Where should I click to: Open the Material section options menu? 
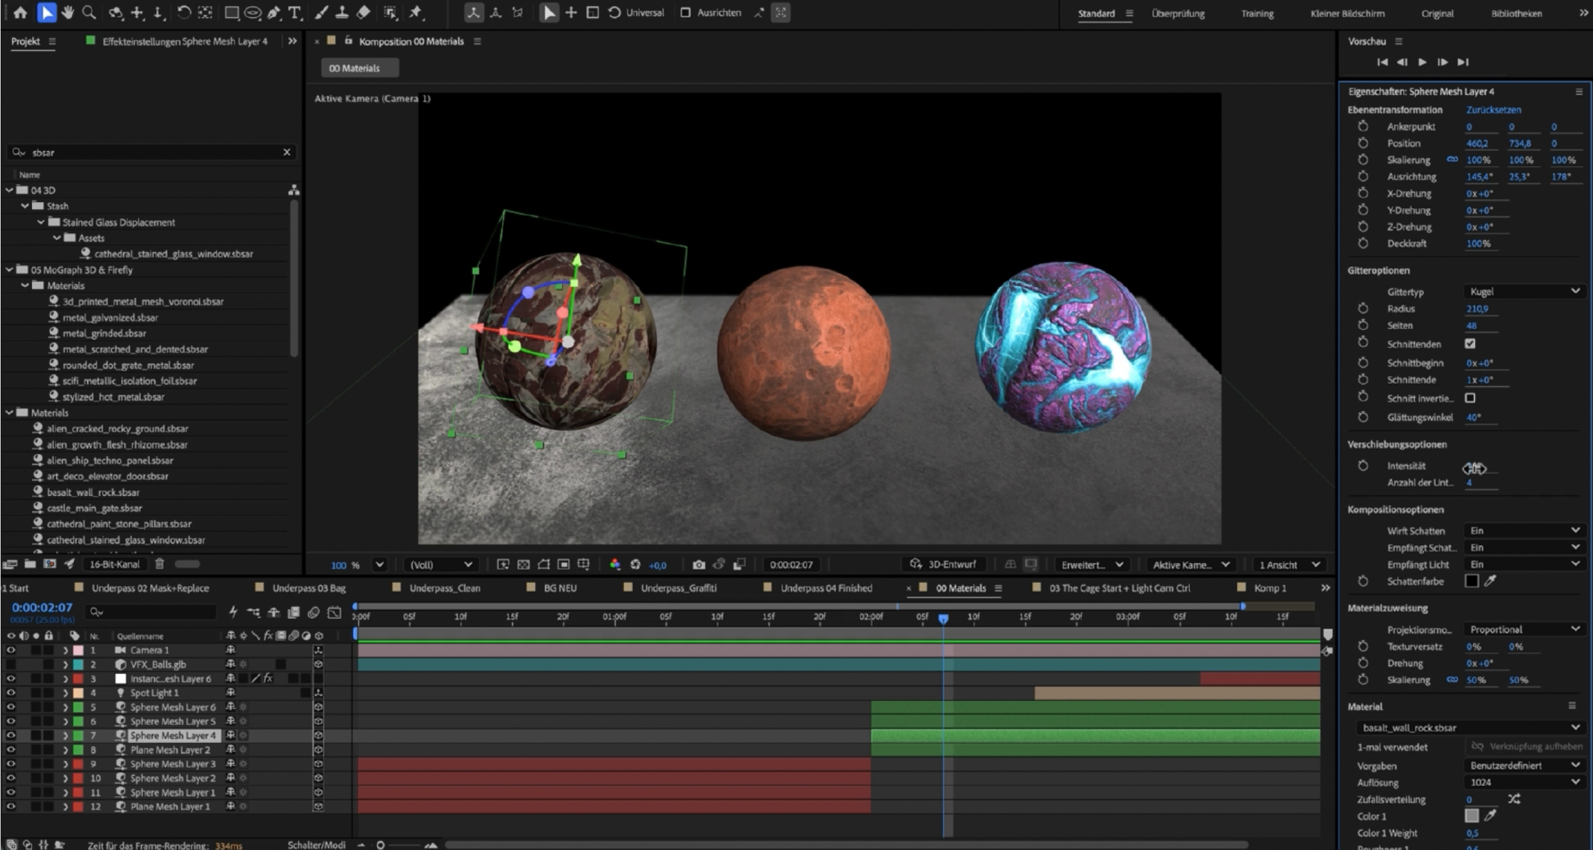[x=1572, y=706]
